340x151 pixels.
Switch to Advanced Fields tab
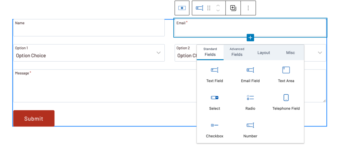click(237, 52)
